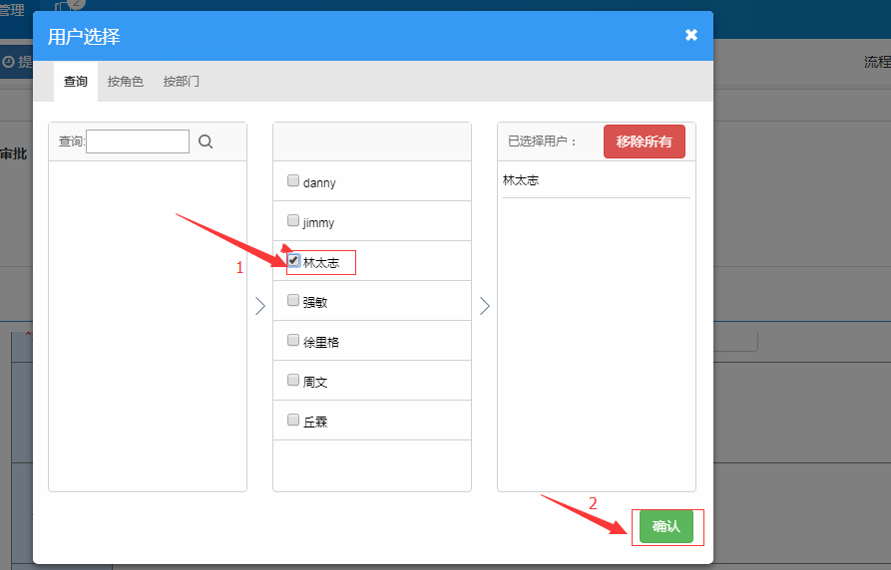Tick the 丘森 checkbox
The image size is (891, 570).
[x=293, y=420]
